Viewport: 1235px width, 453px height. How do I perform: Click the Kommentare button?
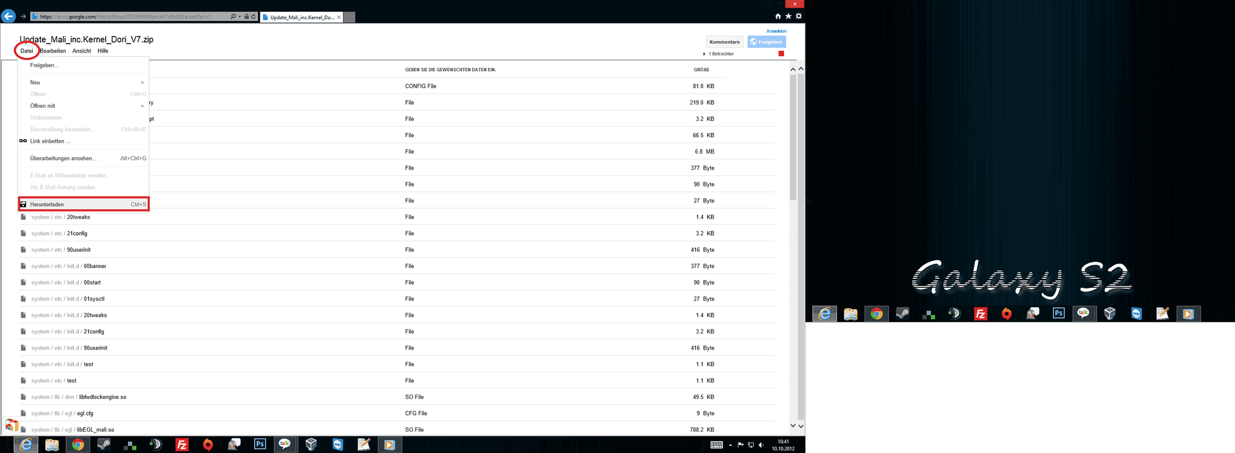pos(725,42)
